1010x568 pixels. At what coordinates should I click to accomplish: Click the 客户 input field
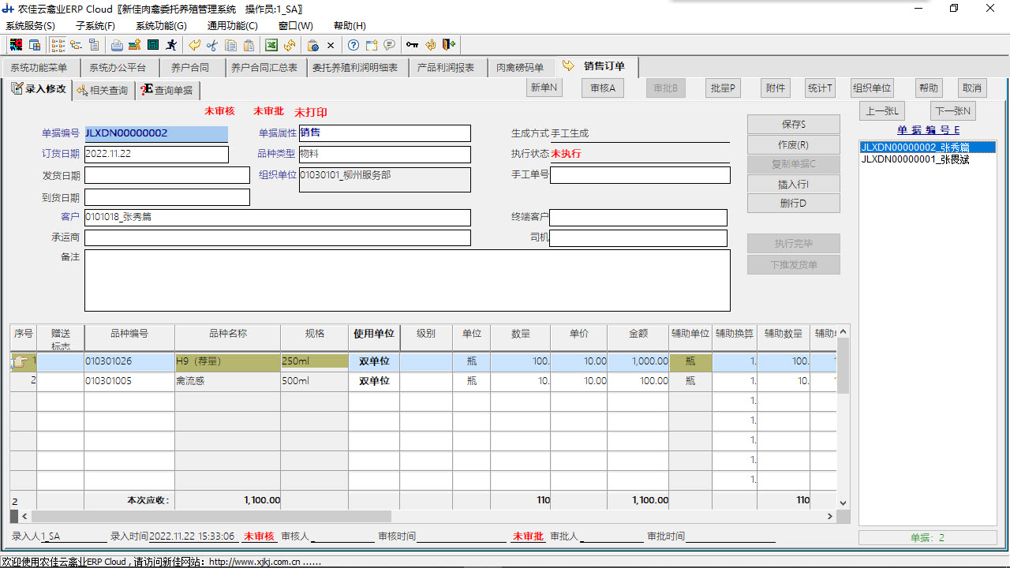point(277,217)
